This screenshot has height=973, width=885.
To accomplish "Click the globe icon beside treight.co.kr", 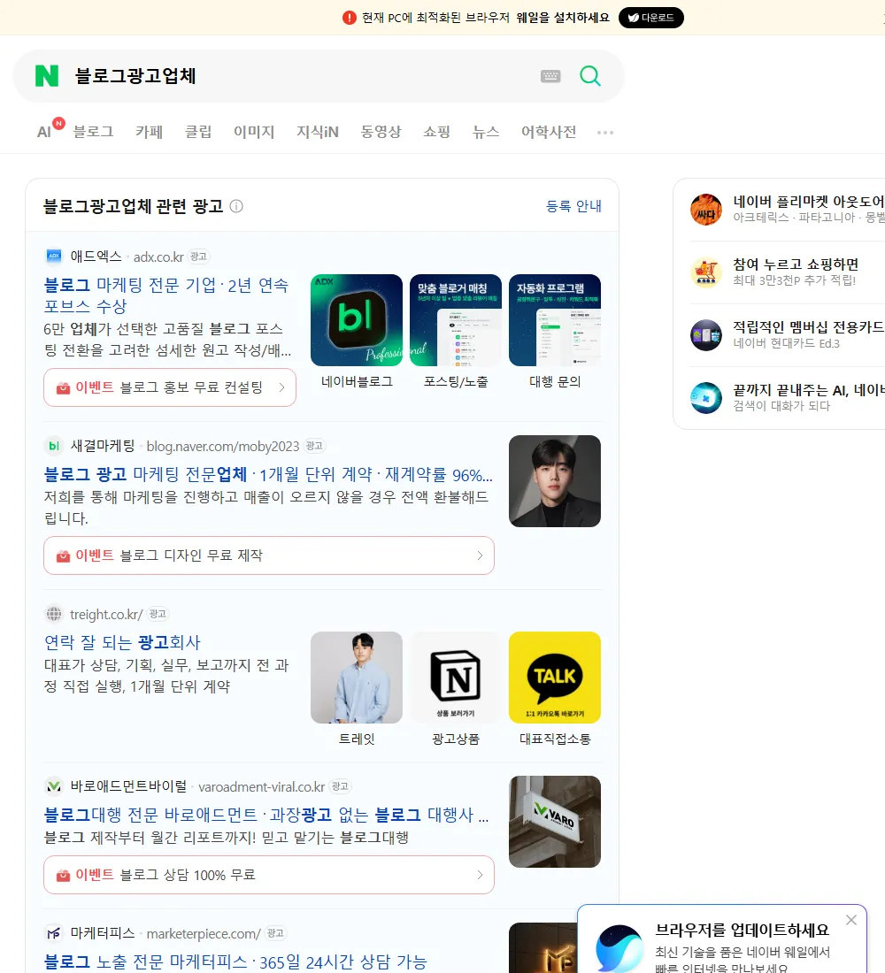I will (54, 614).
